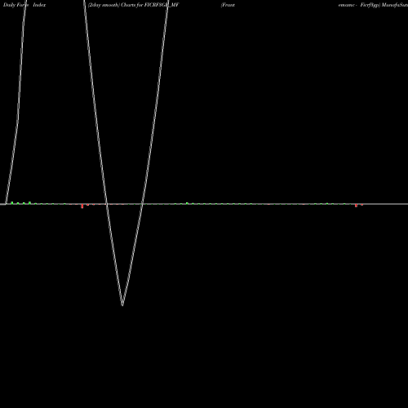The height and width of the screenshot is (408, 408).
Task: Click the "Daily Force Index" chart title text
Action: pyautogui.click(x=24, y=5)
